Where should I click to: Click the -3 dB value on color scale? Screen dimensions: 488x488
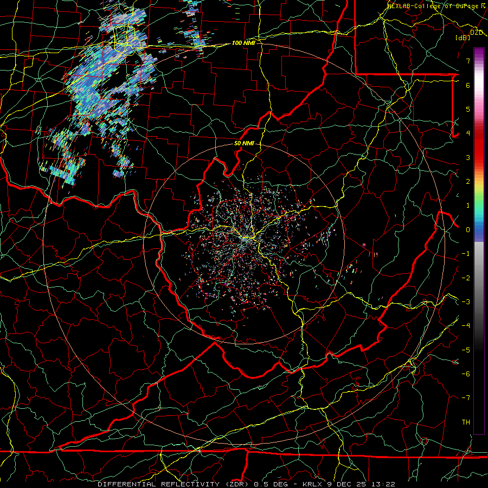click(x=466, y=302)
